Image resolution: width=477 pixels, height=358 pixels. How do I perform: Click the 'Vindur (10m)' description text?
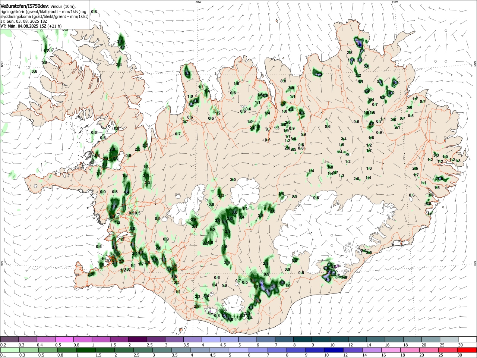[x=63, y=7]
